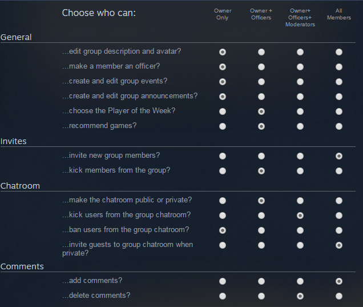Viewport: 363px width, 307px height.
Task: Choose Owner Only for Player of the Week
Action: pos(223,111)
